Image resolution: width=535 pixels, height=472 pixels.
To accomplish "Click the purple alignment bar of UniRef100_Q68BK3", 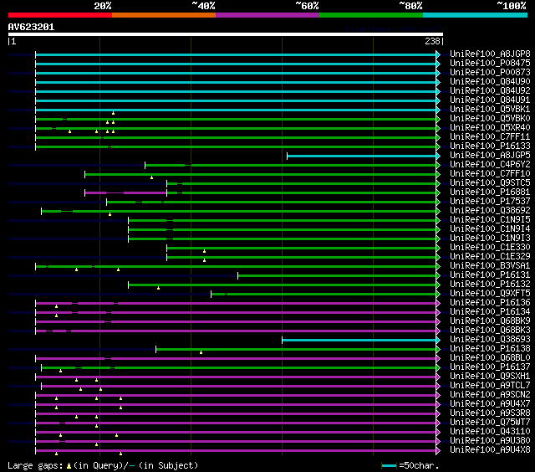I will [x=236, y=331].
